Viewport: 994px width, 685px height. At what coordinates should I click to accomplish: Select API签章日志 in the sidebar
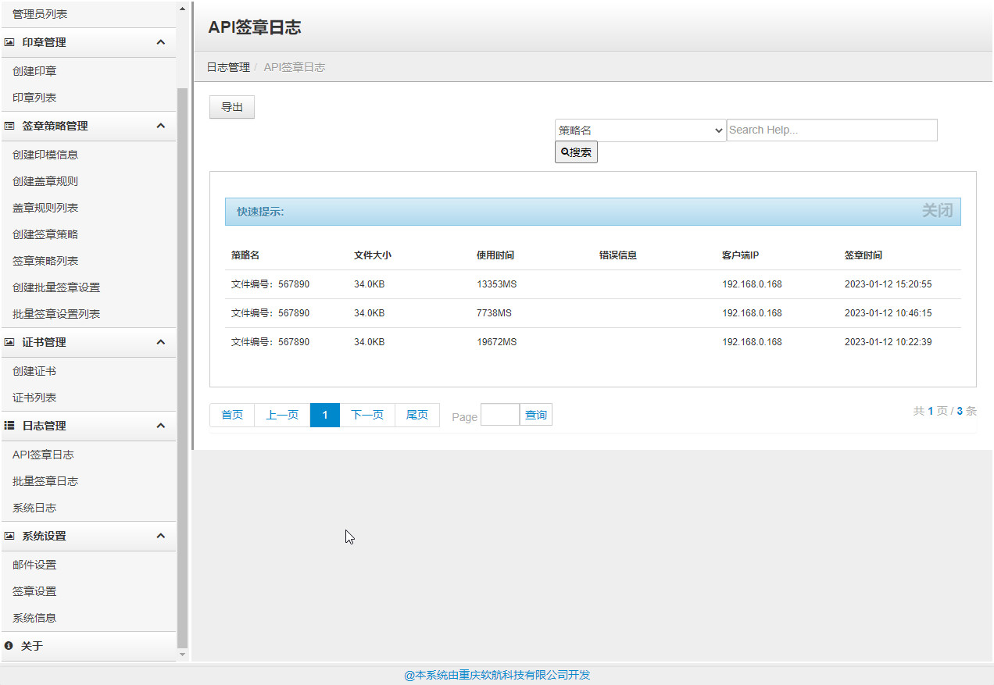[43, 455]
